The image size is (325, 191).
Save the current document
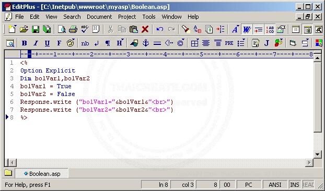pos(36,29)
